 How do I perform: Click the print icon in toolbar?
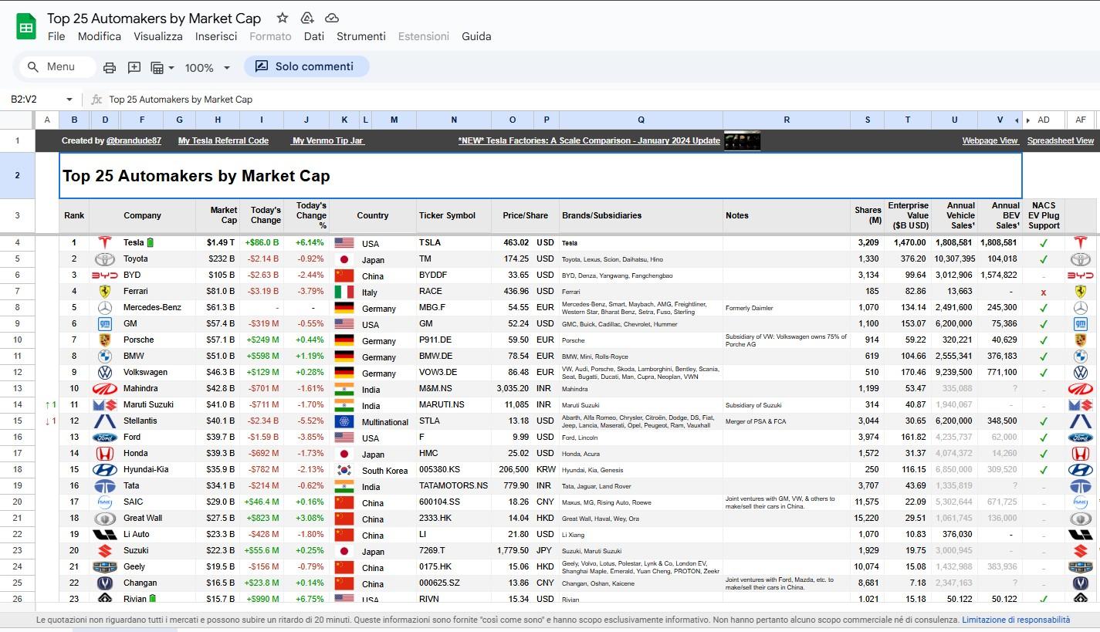click(110, 67)
